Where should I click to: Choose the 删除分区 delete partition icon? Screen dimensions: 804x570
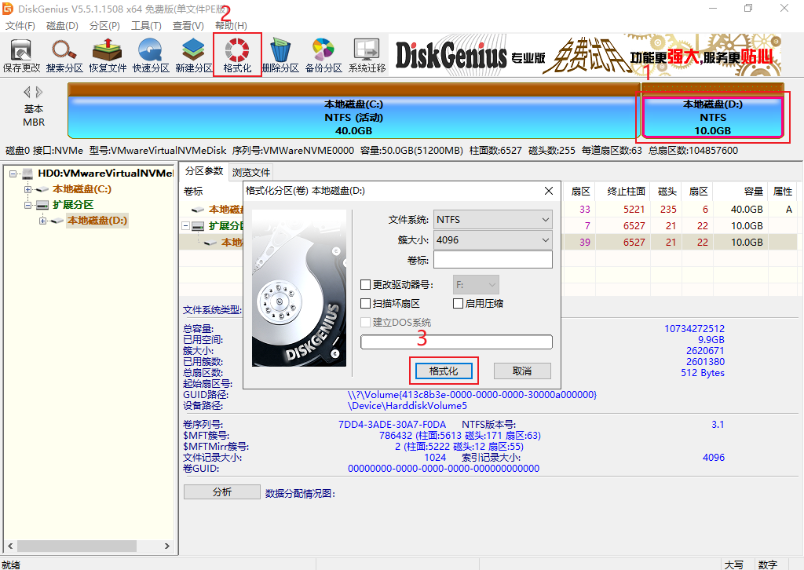(280, 55)
